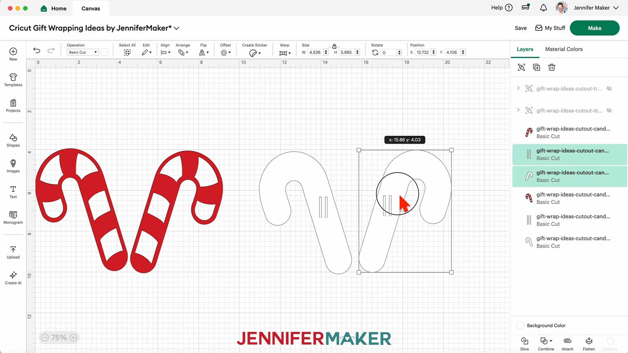Image resolution: width=628 pixels, height=353 pixels.
Task: Open the project title dropdown chevron
Action: click(x=177, y=28)
